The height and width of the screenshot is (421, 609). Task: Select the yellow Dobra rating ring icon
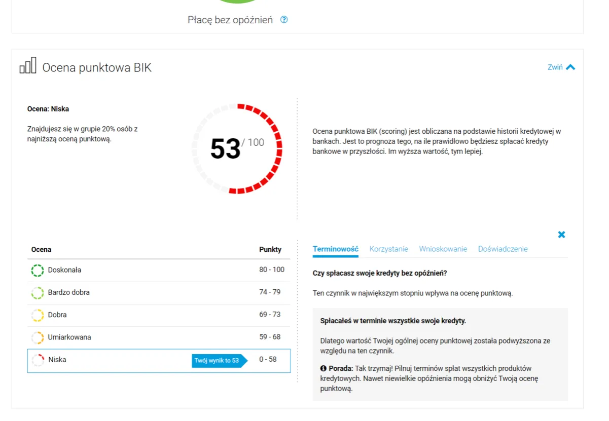point(38,315)
